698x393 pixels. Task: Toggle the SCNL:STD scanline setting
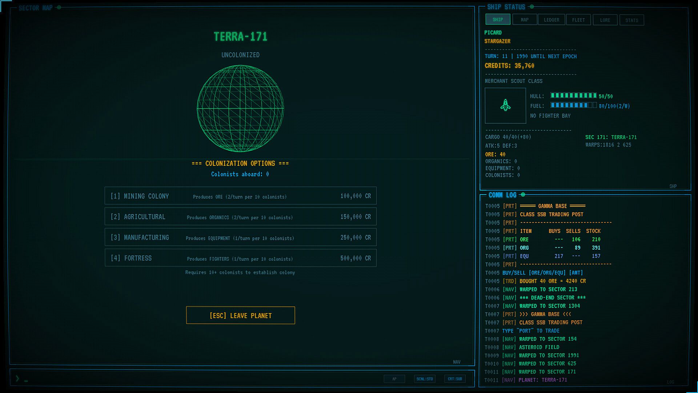425,379
